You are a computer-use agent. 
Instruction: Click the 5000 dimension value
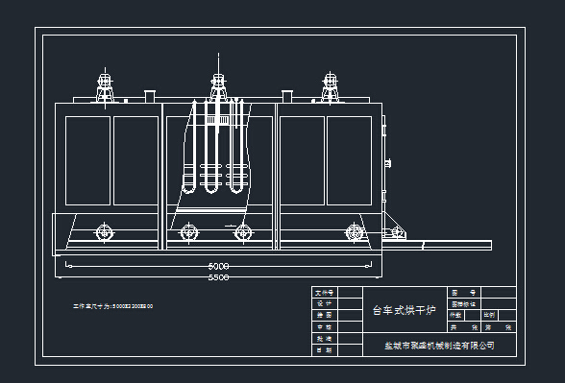[x=218, y=266]
